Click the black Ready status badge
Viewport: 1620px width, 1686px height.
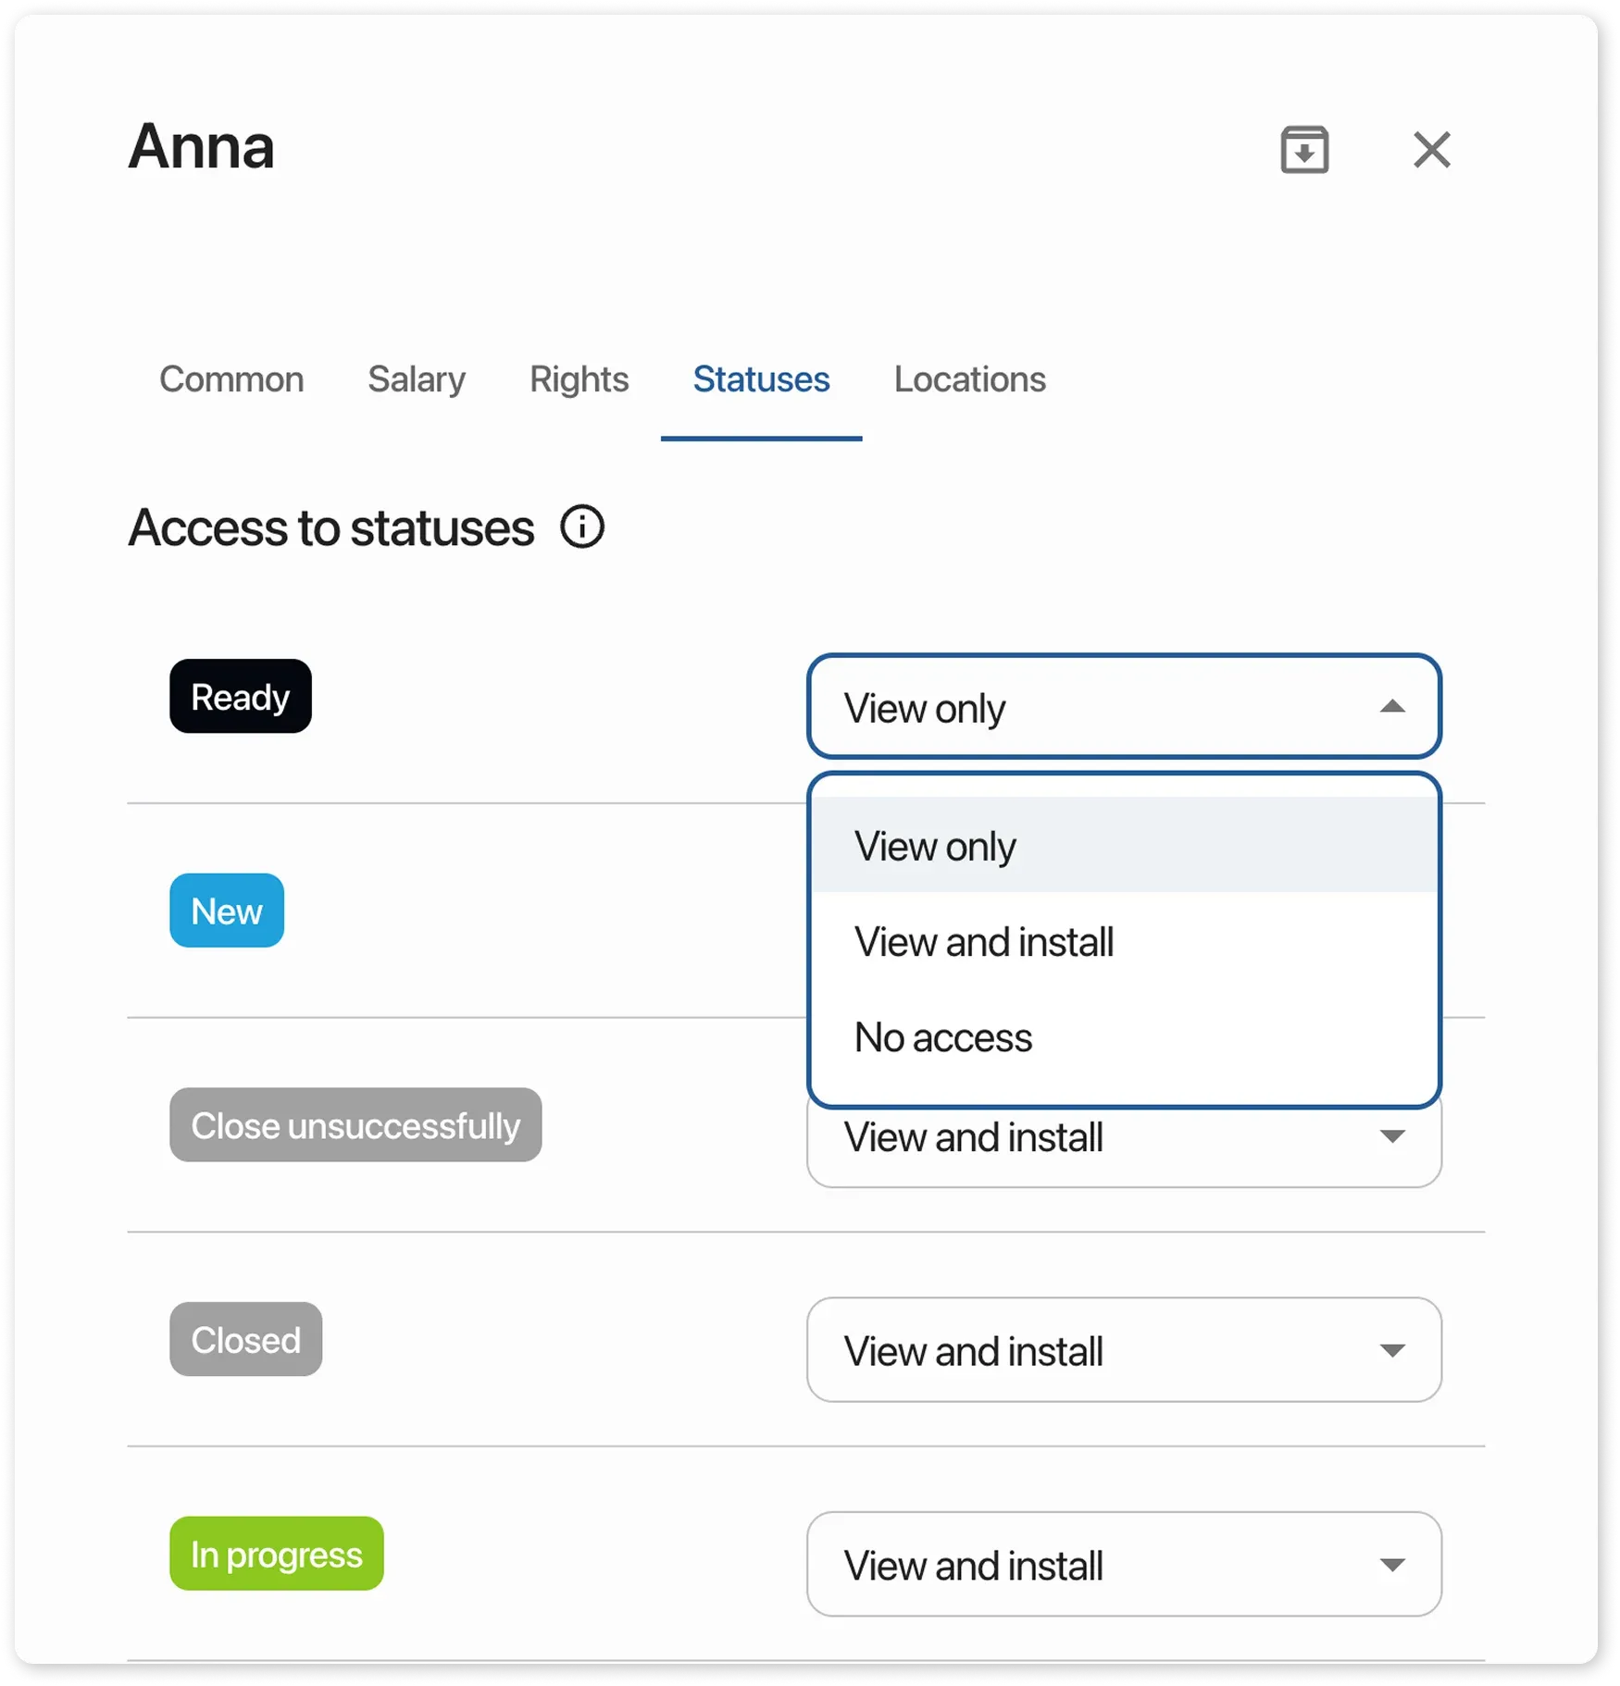(241, 697)
